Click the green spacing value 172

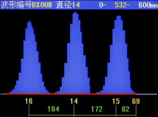pos(97,109)
